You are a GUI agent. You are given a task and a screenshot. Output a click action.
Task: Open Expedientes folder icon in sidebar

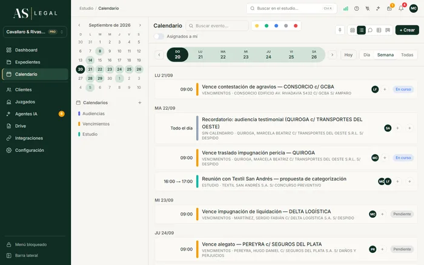click(9, 62)
